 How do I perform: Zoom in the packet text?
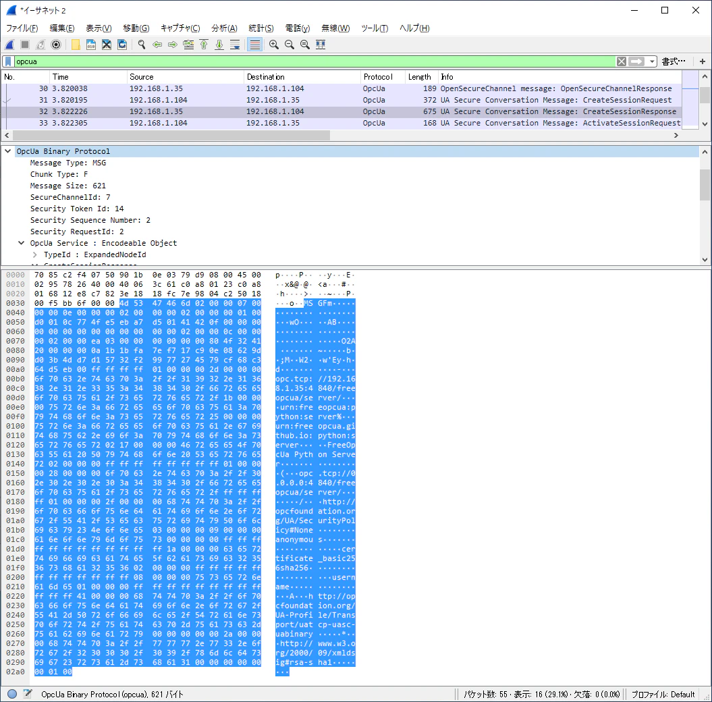274,45
